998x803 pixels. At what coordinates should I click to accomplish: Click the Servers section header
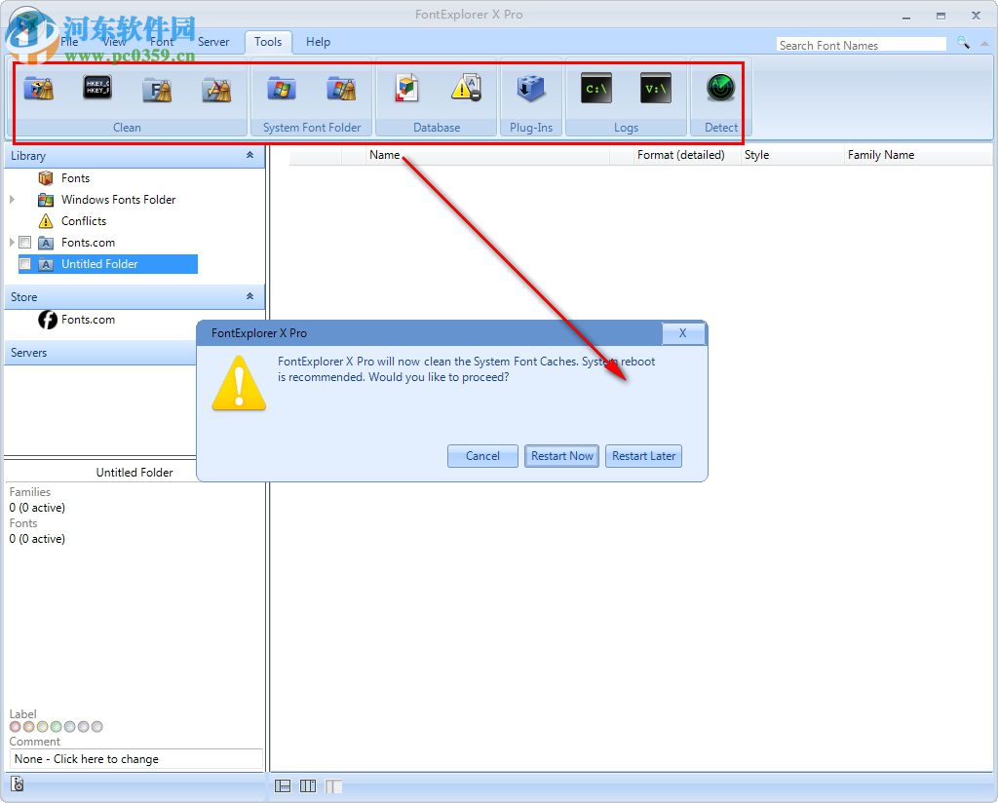tap(101, 353)
